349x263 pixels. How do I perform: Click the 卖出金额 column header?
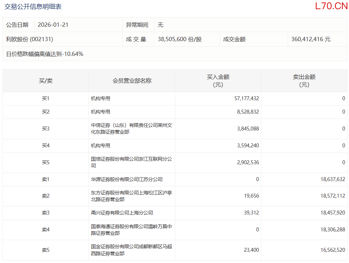(304, 81)
